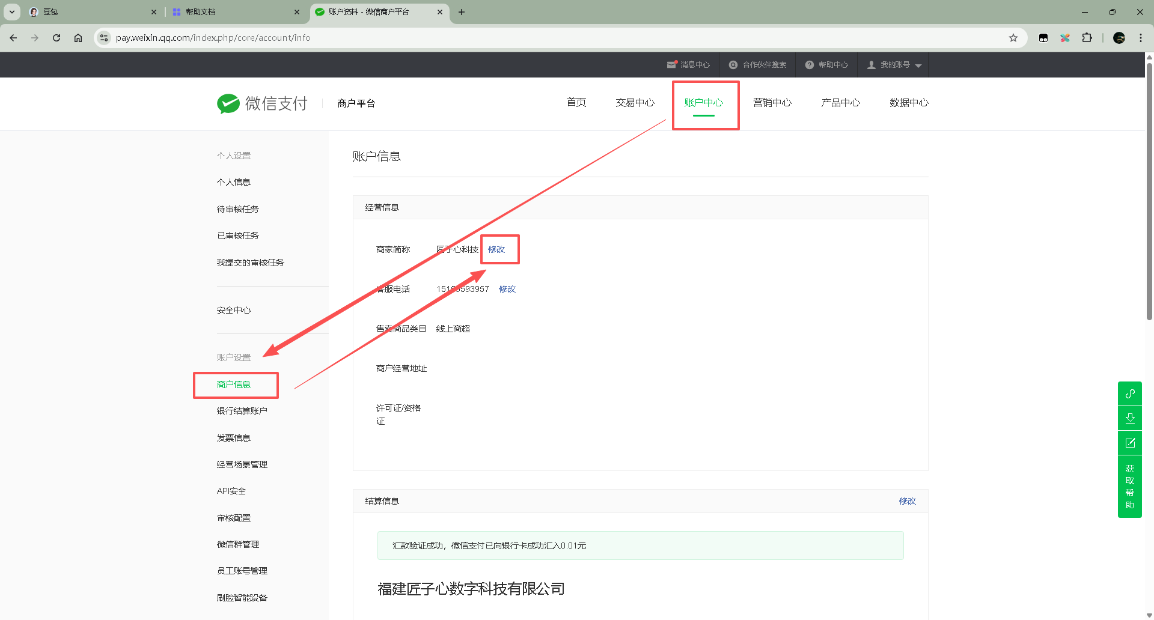Open the tab search dropdown arrow

point(12,12)
